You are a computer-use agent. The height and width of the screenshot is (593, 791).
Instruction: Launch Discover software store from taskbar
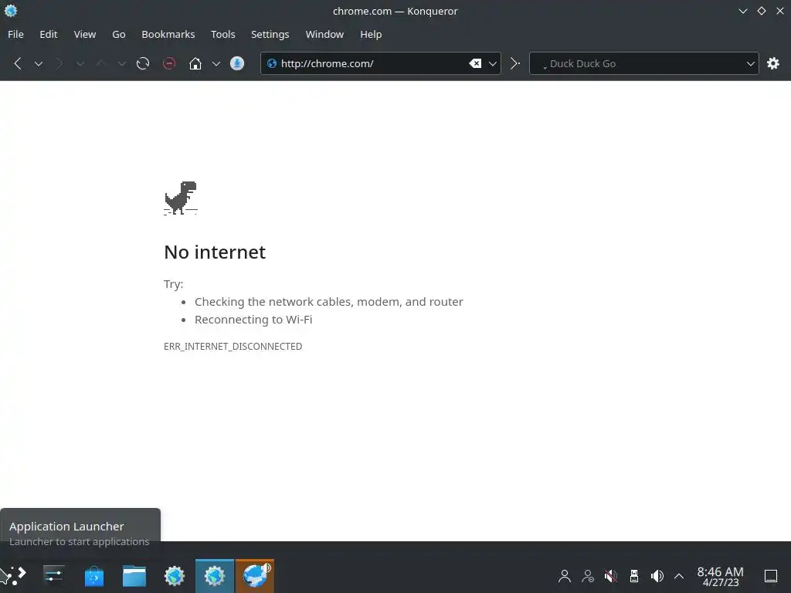point(93,576)
